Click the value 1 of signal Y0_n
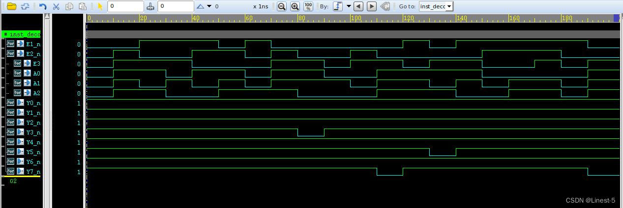 (78, 104)
